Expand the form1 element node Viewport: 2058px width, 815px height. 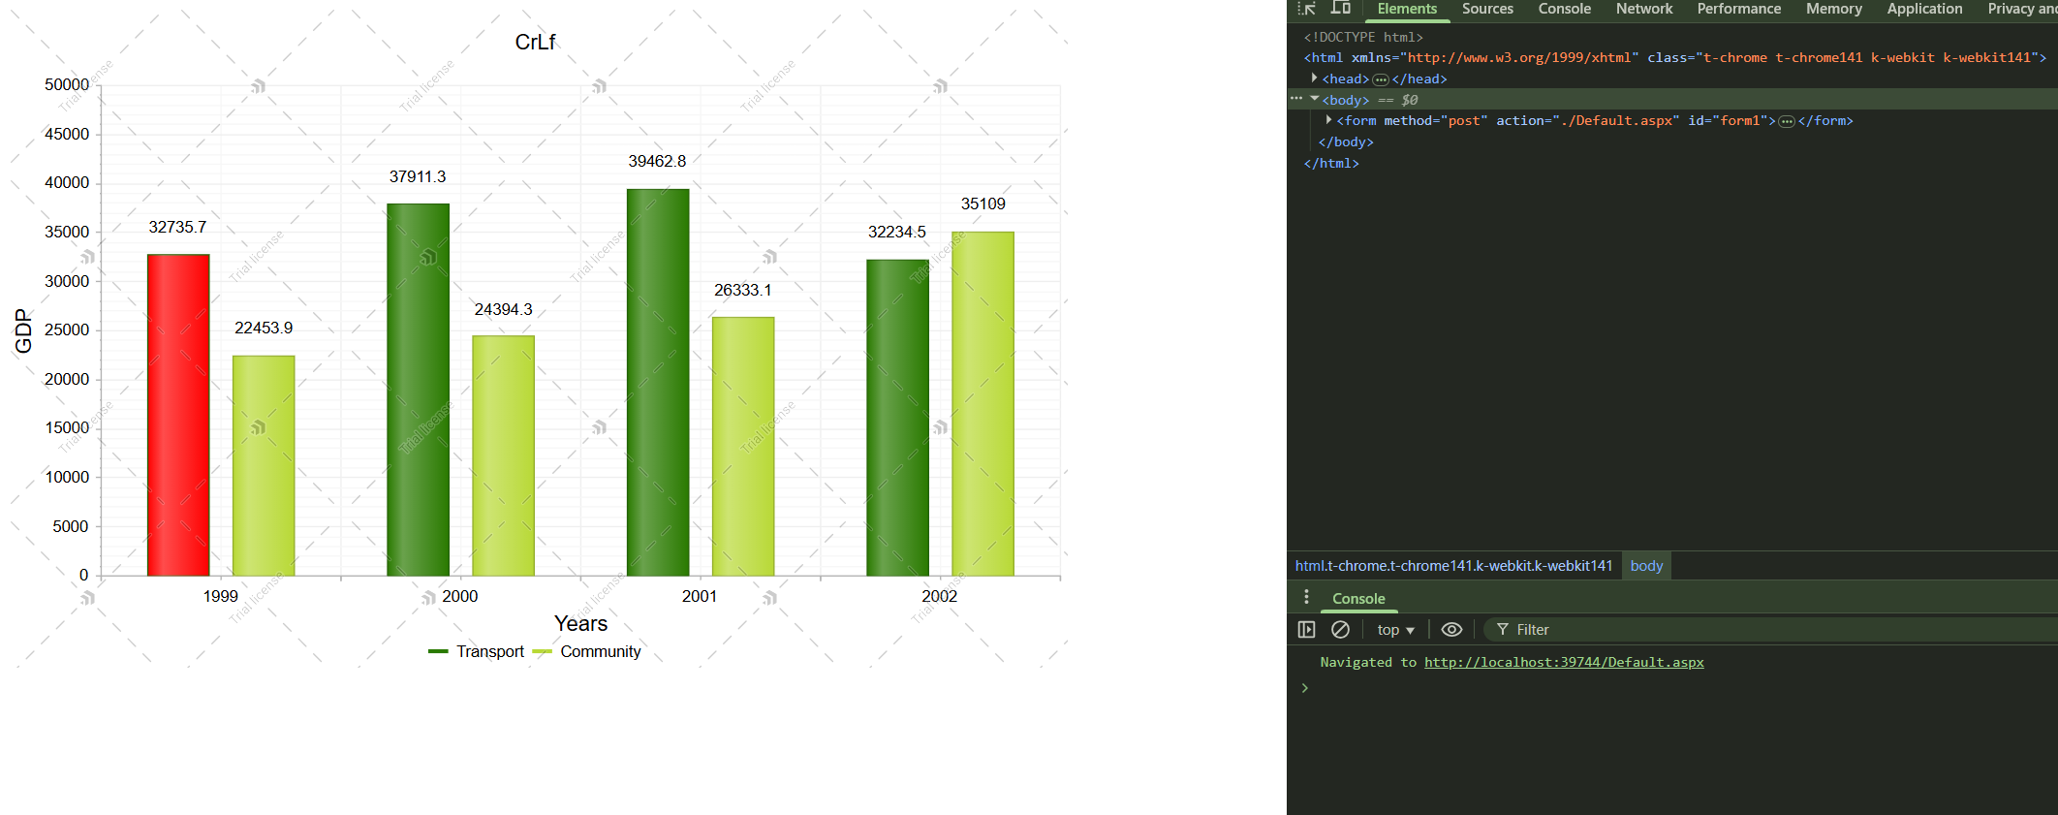1328,120
